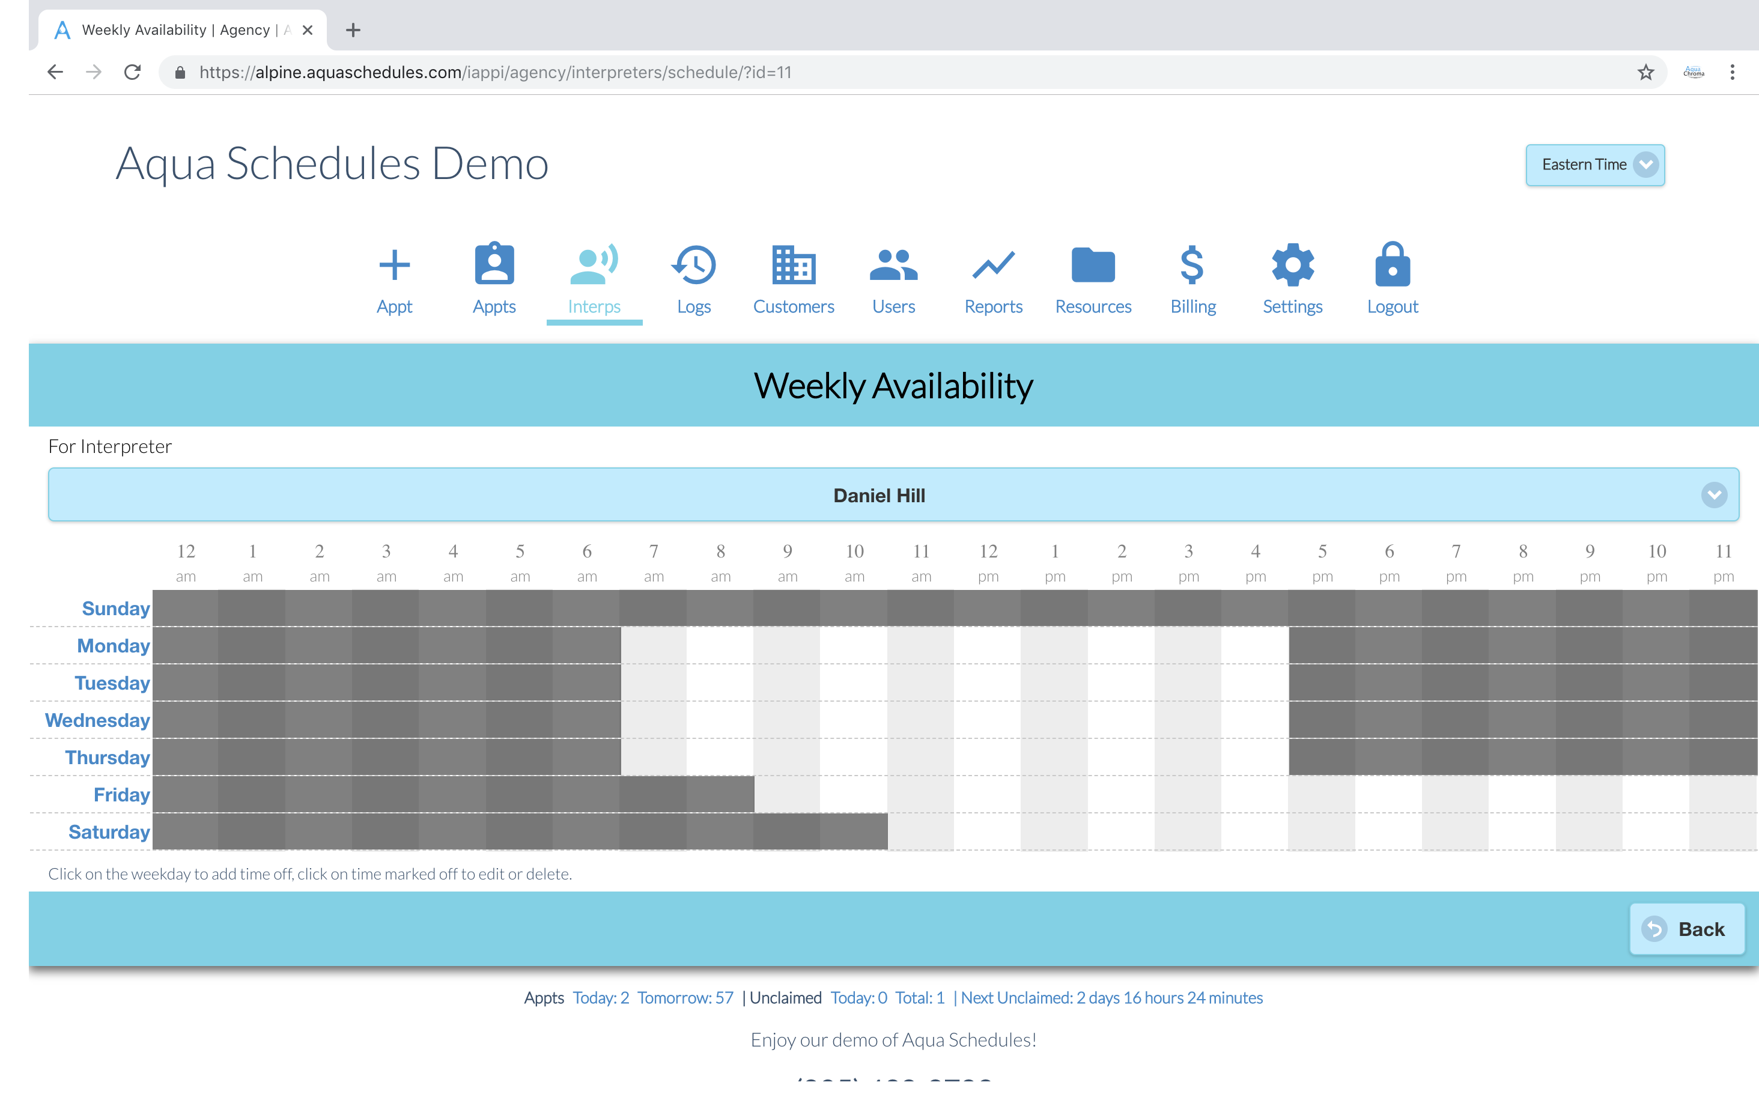Expand the Daniel Hill interpreter dropdown
This screenshot has height=1115, width=1759.
click(893, 494)
